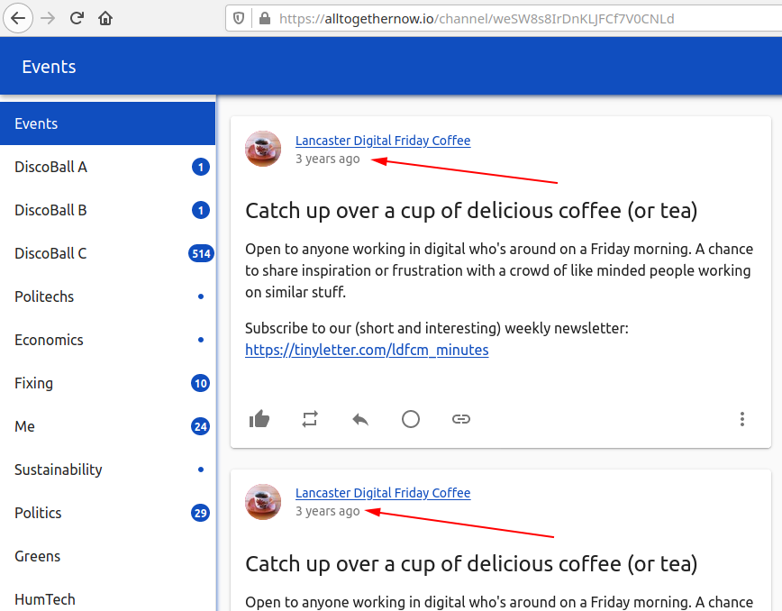Click the padlock site security icon

[x=264, y=18]
